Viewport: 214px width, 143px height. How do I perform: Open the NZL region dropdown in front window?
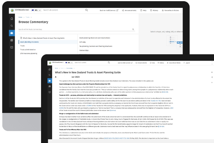(x=69, y=63)
